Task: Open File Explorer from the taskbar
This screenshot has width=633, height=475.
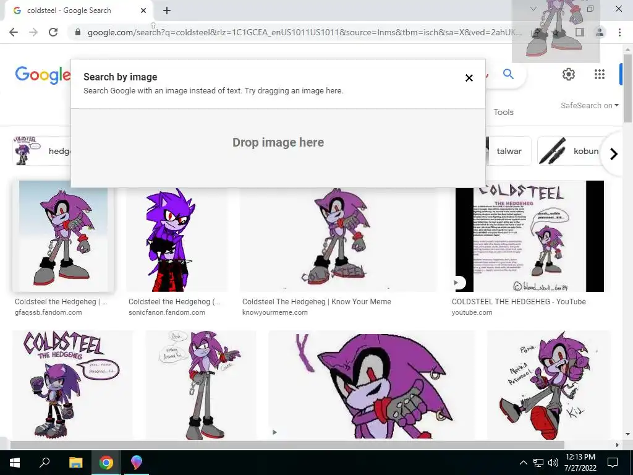Action: 75,463
